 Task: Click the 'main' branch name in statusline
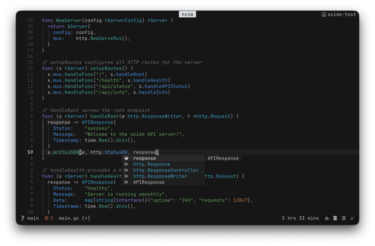33,218
